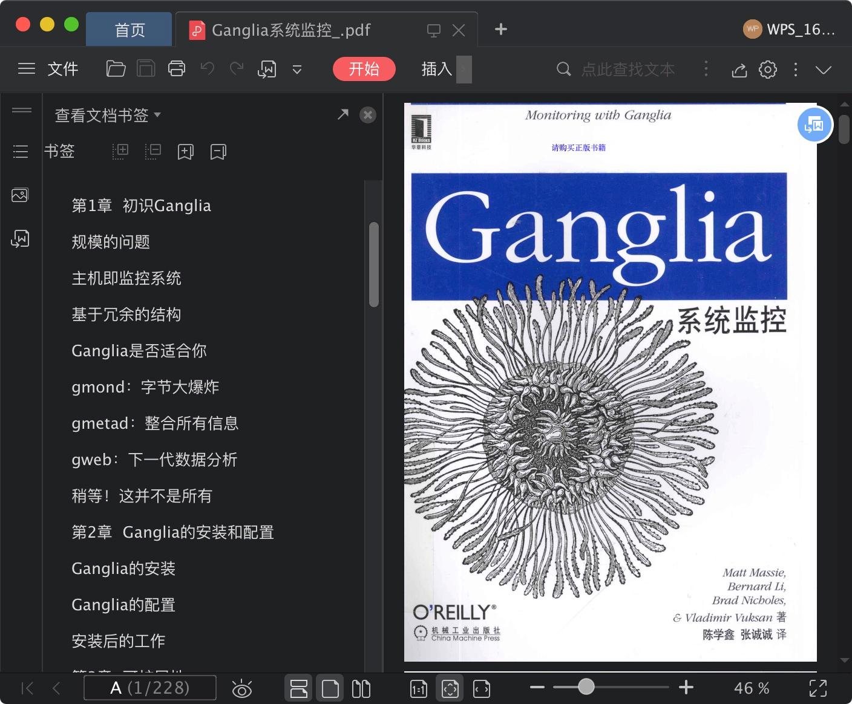
Task: Click the undo arrow icon
Action: coord(208,69)
